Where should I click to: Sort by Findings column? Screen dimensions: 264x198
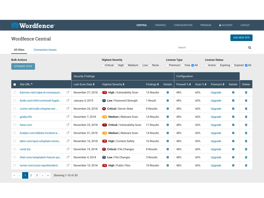[152, 84]
